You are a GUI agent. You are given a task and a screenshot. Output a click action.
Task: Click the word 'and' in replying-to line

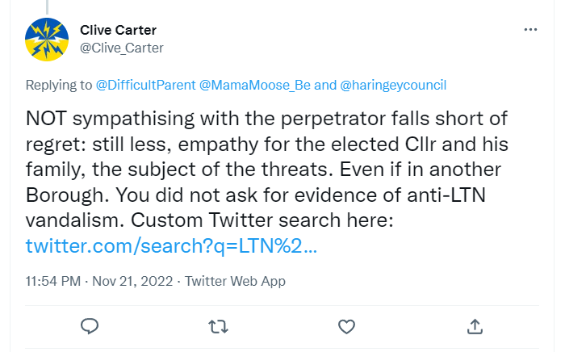pyautogui.click(x=325, y=85)
